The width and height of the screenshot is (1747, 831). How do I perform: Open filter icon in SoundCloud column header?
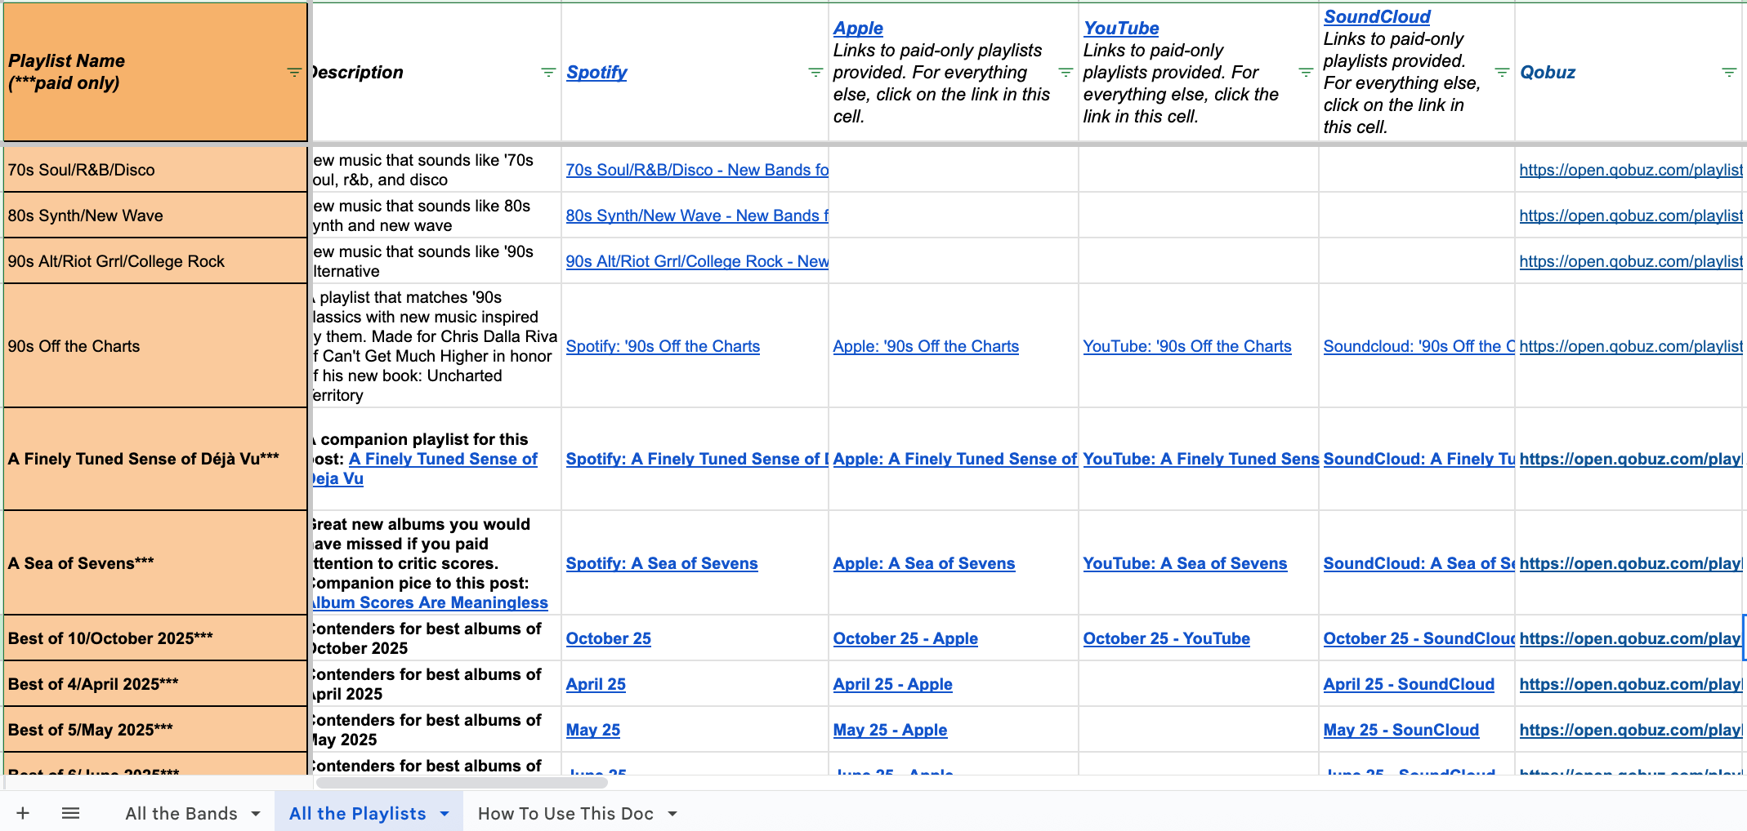(1502, 72)
